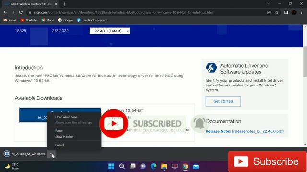Switch to Chrome on the taskbar
This screenshot has width=307, height=172.
click(185, 166)
